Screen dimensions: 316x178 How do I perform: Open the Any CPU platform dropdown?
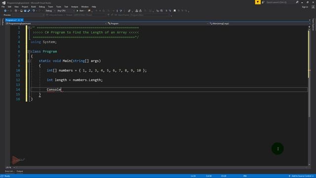pos(66,11)
